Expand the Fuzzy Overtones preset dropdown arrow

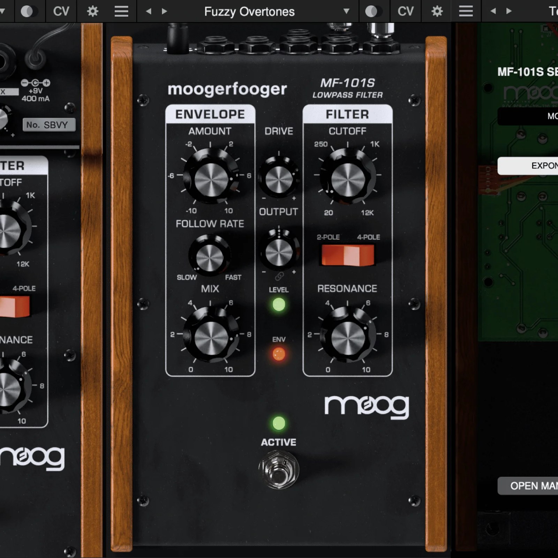(346, 12)
